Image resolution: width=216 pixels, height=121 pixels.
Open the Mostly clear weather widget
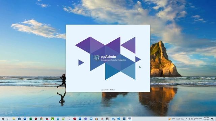pos(176,119)
